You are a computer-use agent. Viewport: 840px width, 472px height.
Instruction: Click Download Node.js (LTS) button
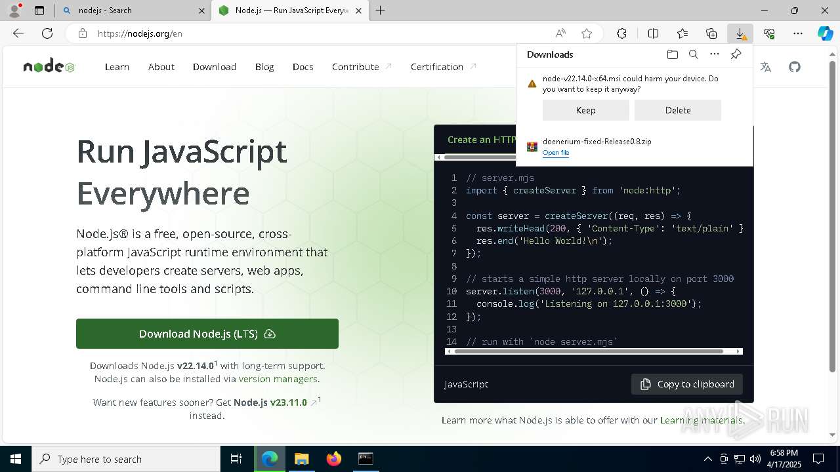(x=207, y=334)
